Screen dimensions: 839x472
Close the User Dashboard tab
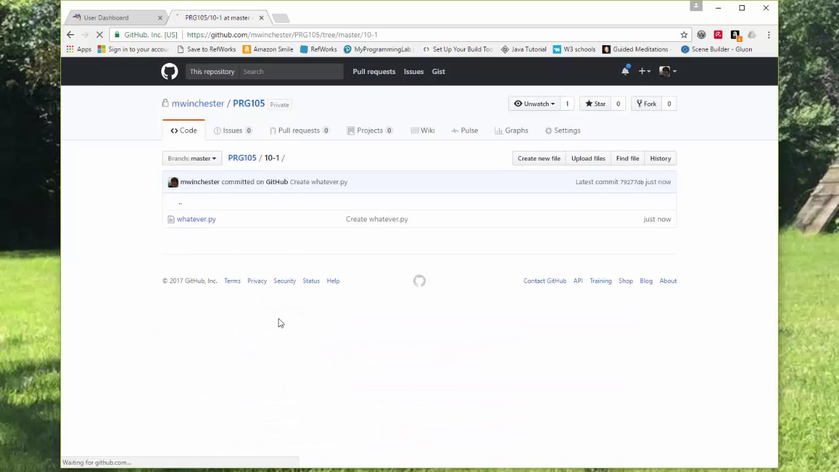click(159, 18)
